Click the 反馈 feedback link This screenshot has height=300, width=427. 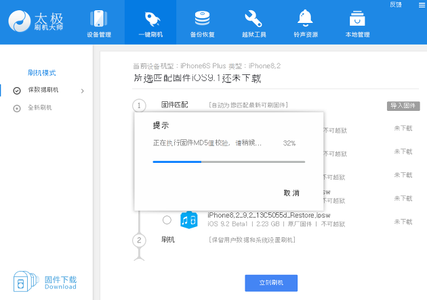pyautogui.click(x=396, y=5)
